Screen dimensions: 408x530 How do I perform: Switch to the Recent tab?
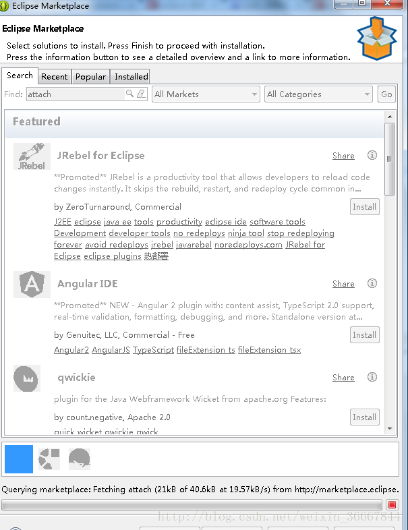click(55, 77)
